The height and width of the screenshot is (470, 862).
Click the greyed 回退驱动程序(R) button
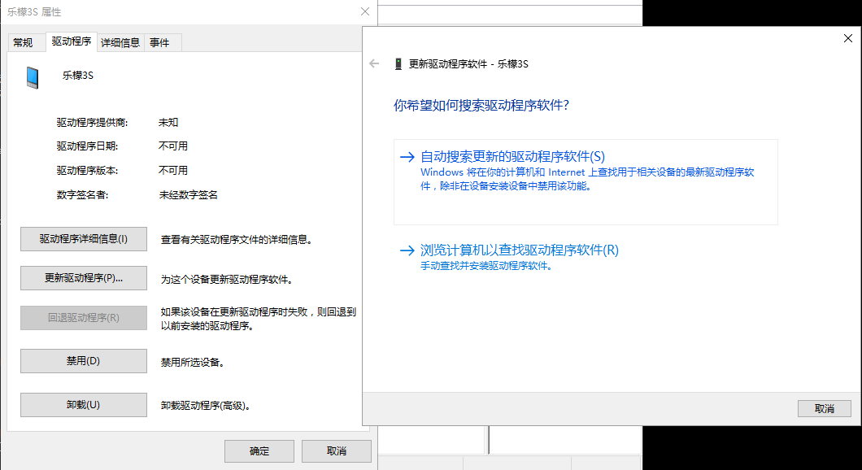pyautogui.click(x=84, y=318)
